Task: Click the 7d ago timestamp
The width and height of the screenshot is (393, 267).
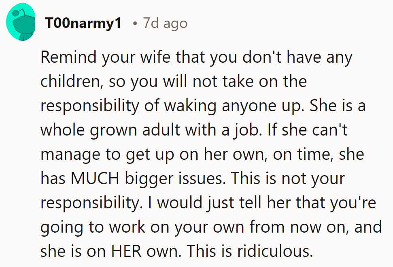Action: [x=165, y=23]
